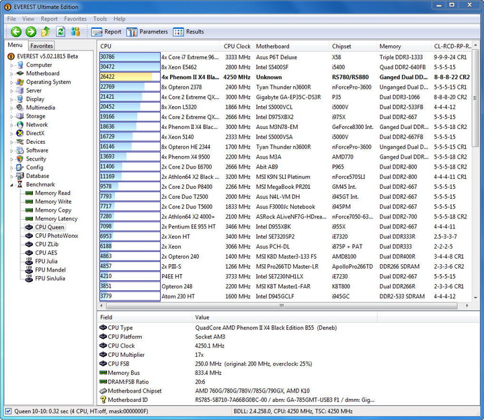Viewport: 484px width, 420px height.
Task: Select the Memory Read benchmark icon
Action: click(30, 193)
